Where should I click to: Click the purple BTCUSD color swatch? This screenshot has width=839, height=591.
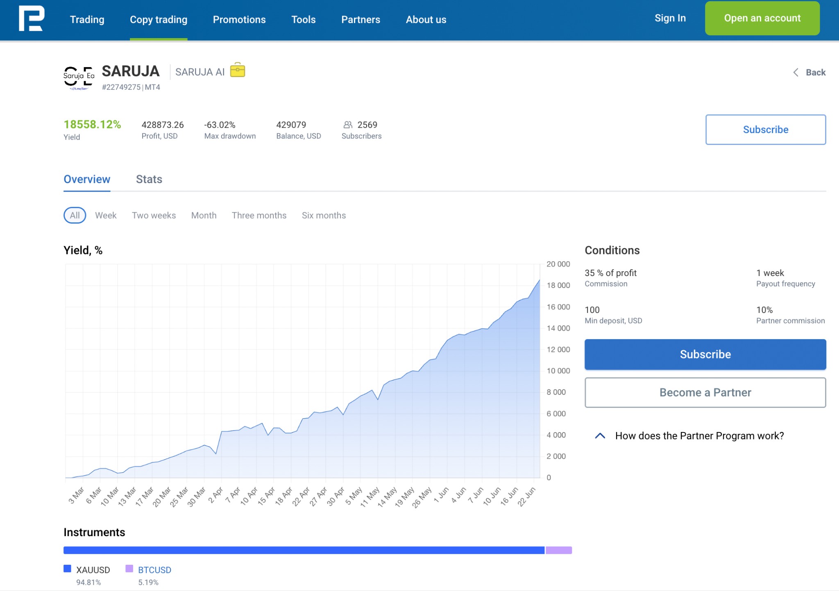coord(129,568)
